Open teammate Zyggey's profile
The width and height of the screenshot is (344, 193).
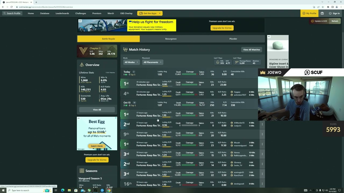coord(237,92)
